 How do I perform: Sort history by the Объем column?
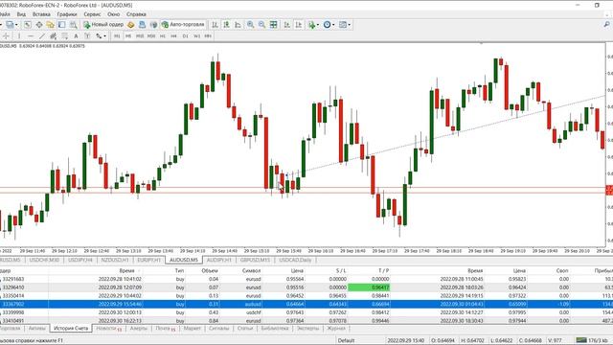(210, 270)
